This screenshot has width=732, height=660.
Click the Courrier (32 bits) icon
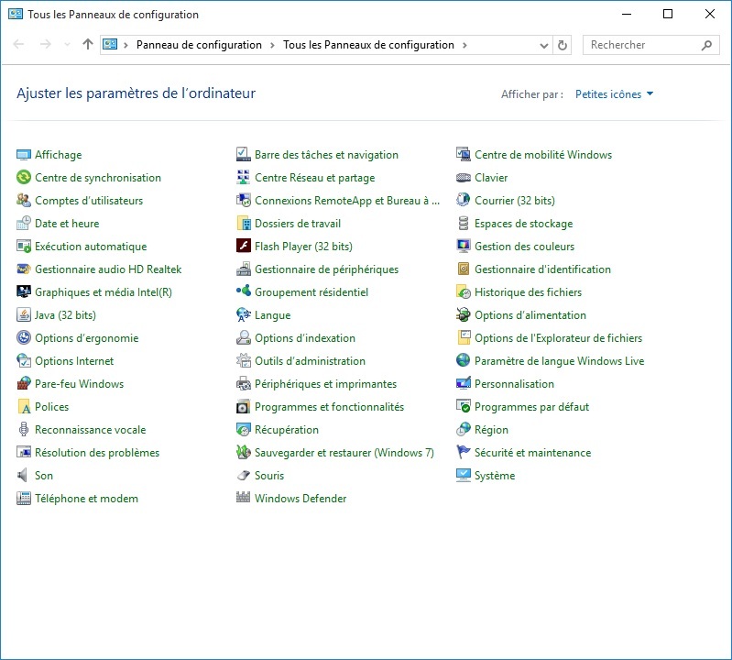(x=463, y=201)
